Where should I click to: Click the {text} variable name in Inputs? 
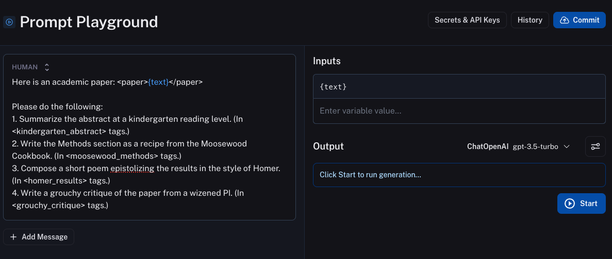click(x=333, y=87)
